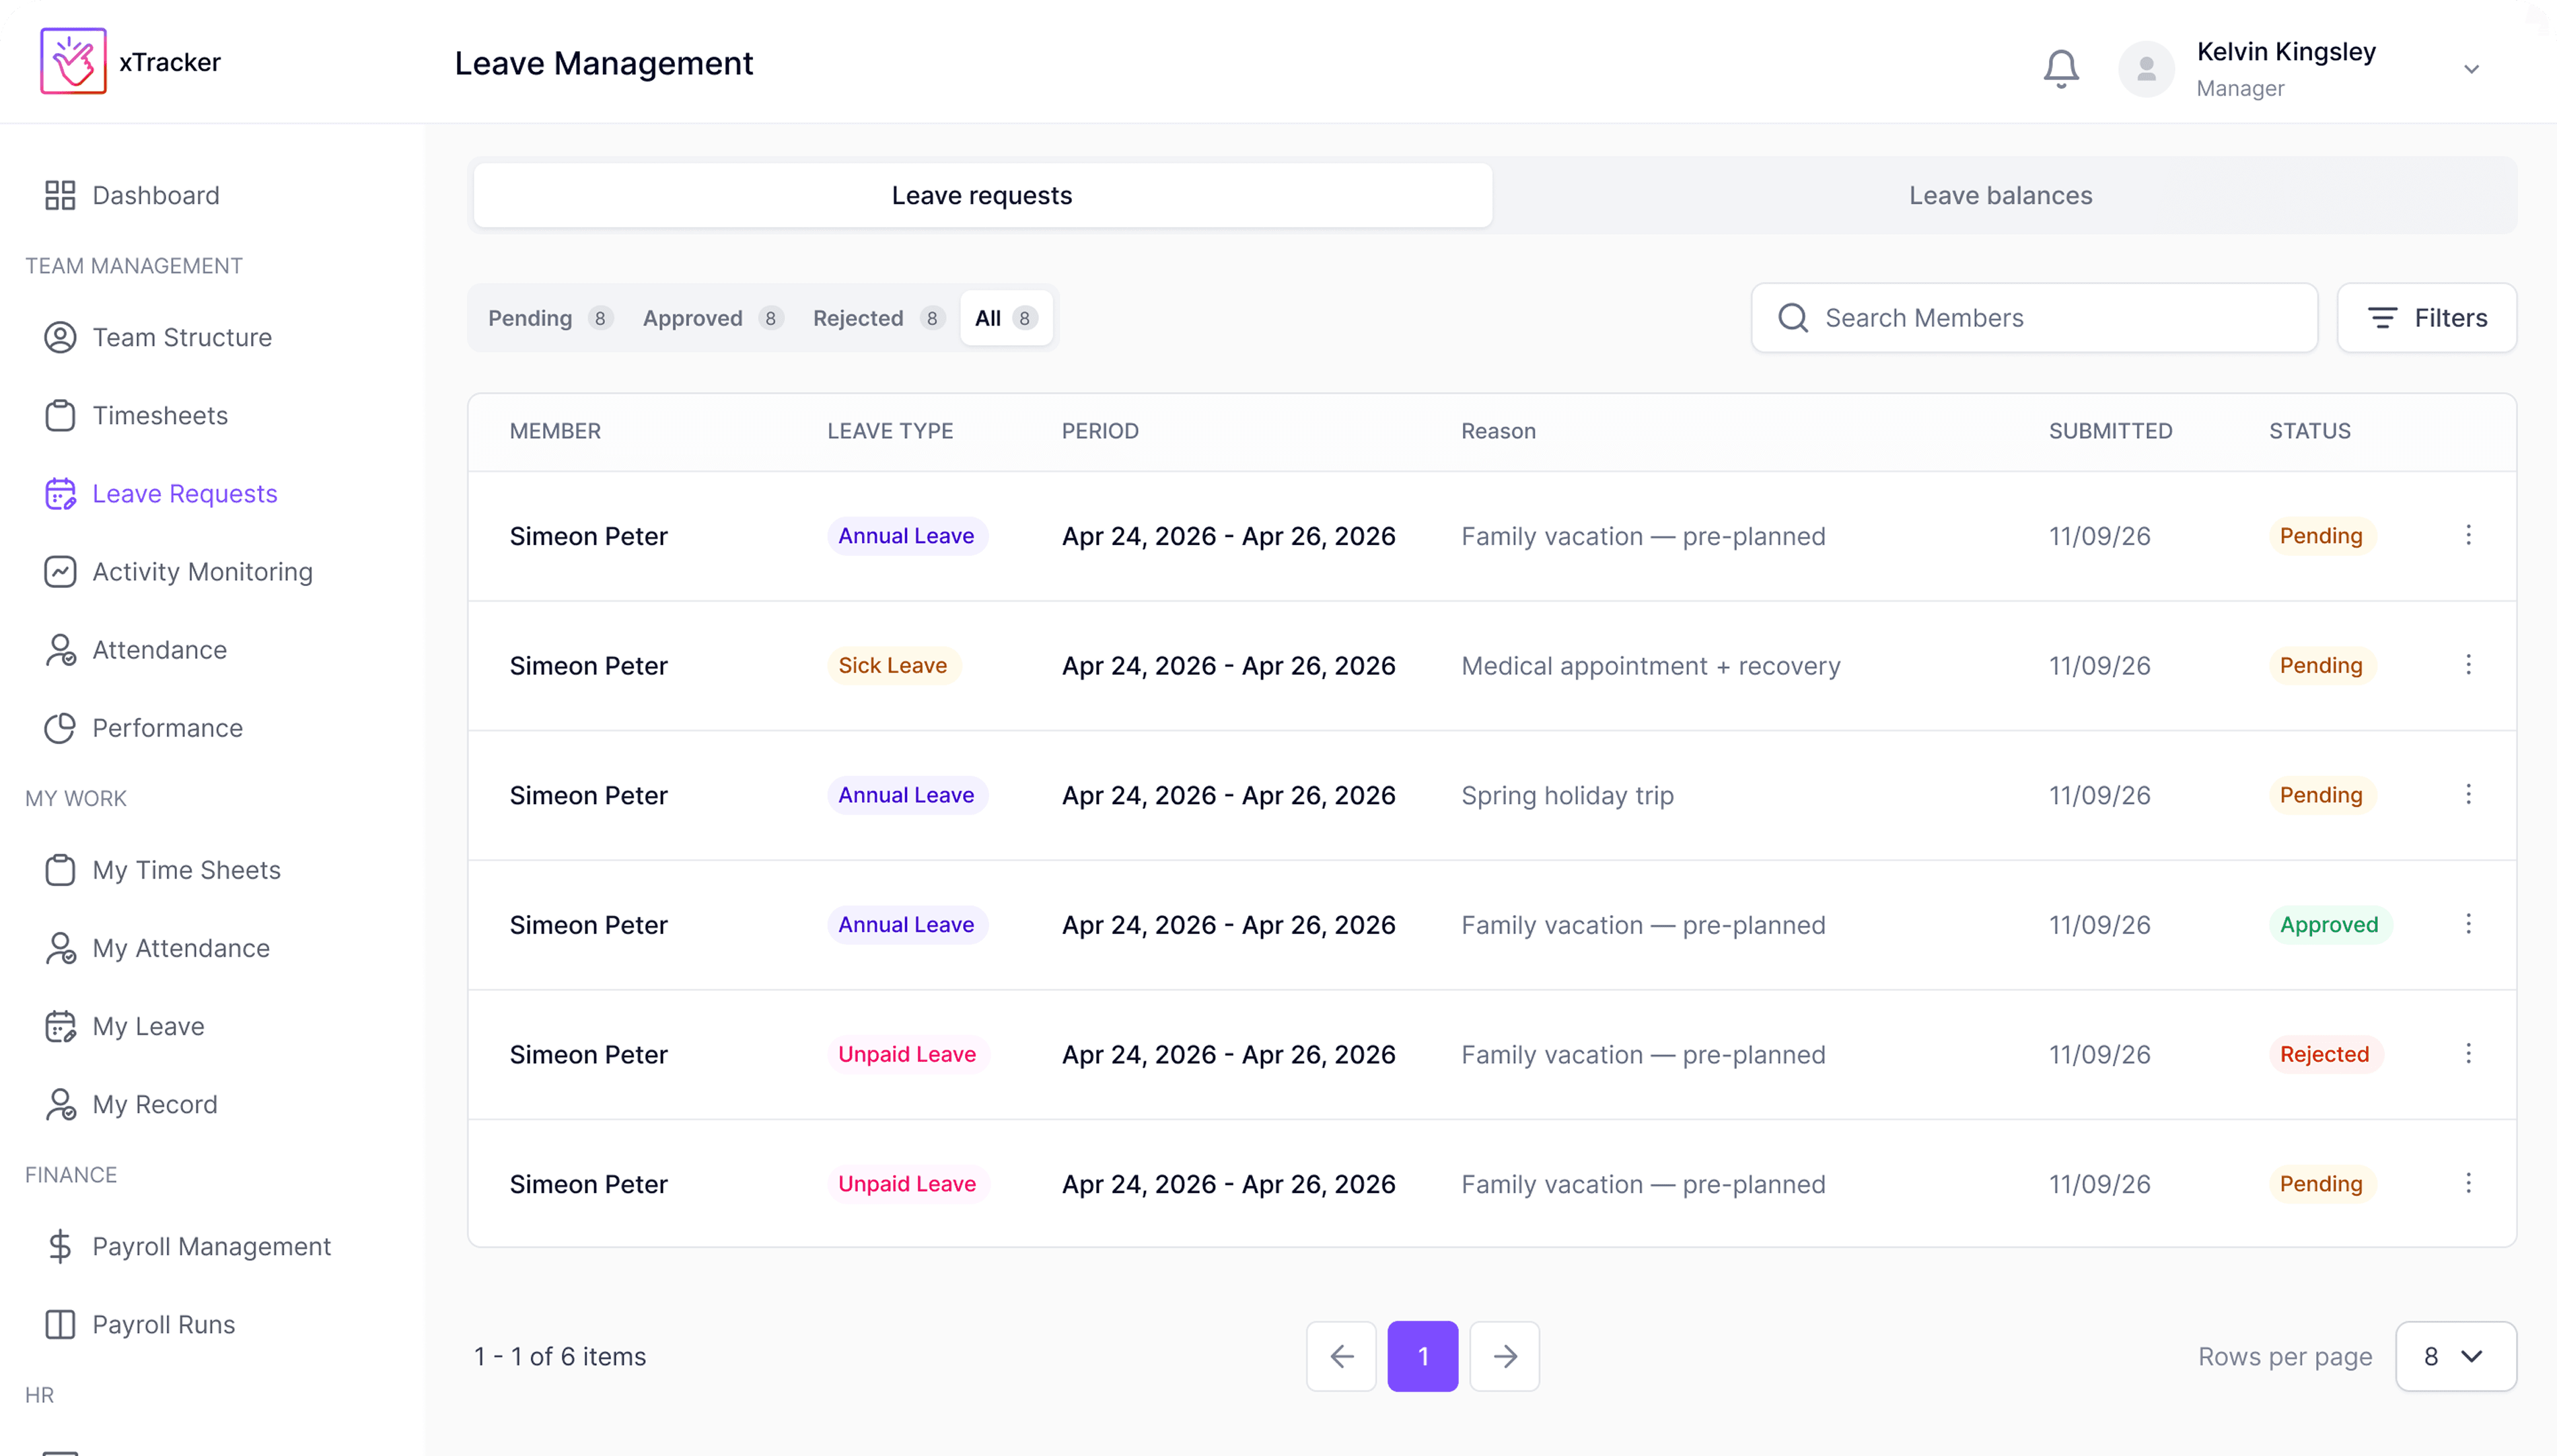Click the My Time Sheets icon
Image resolution: width=2557 pixels, height=1456 pixels.
(x=60, y=870)
